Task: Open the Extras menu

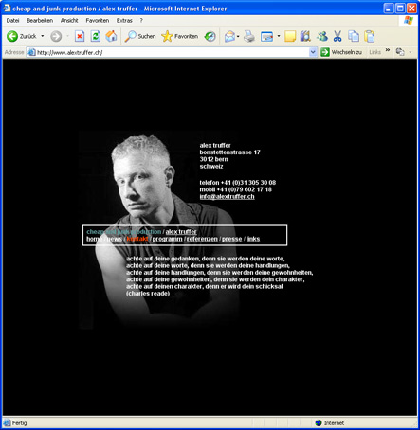Action: pos(124,21)
